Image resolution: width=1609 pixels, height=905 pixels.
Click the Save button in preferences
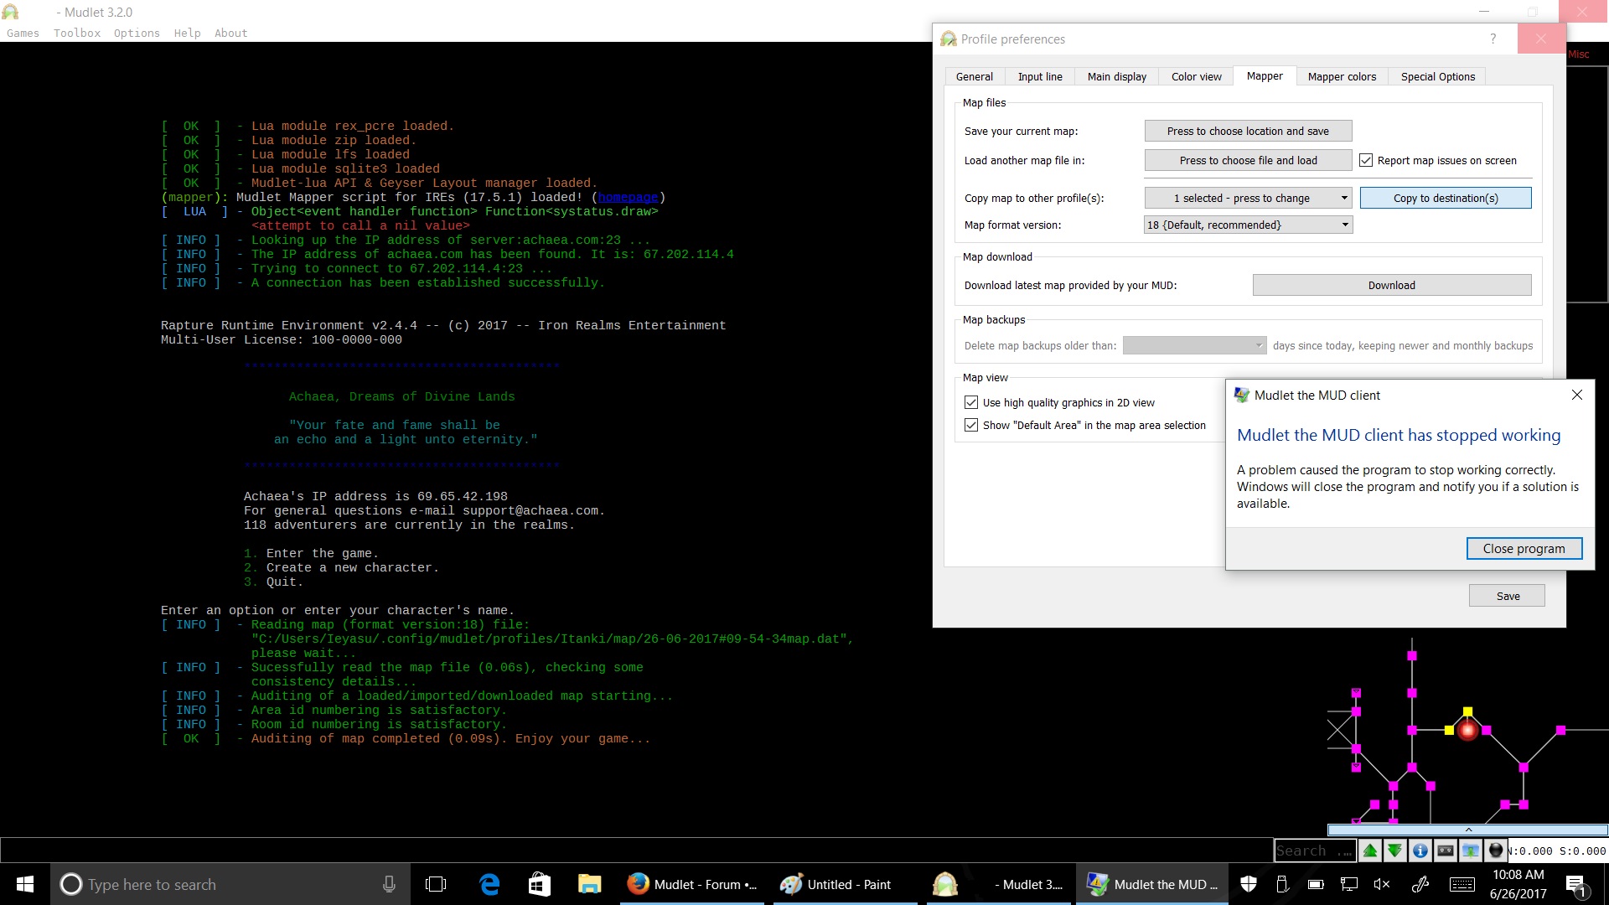tap(1508, 596)
